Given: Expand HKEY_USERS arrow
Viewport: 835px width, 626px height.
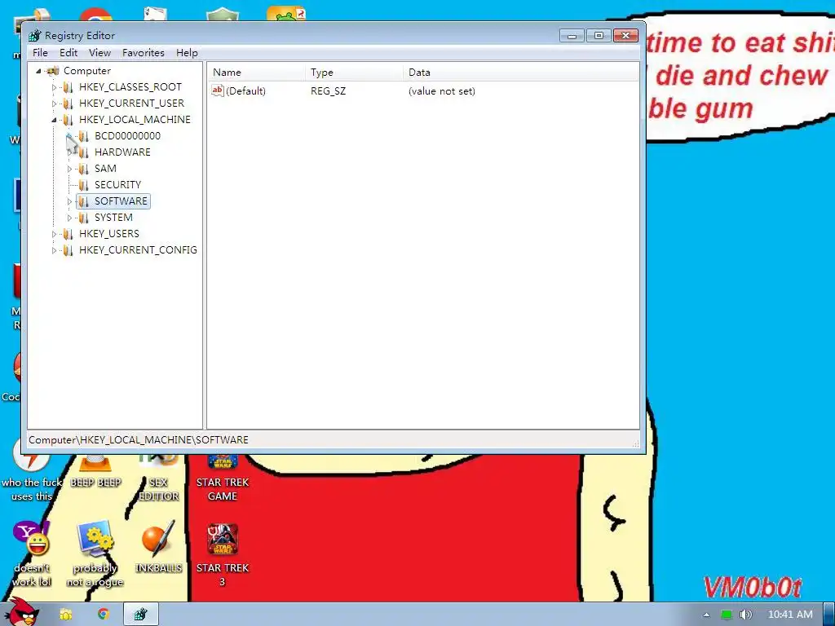Looking at the screenshot, I should click(54, 234).
